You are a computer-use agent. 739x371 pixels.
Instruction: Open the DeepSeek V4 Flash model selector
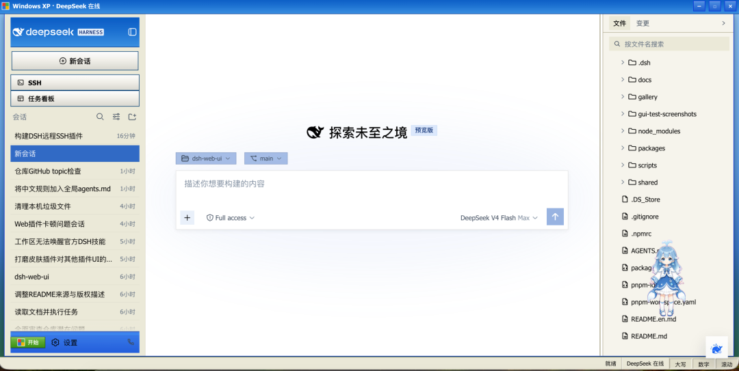(499, 218)
